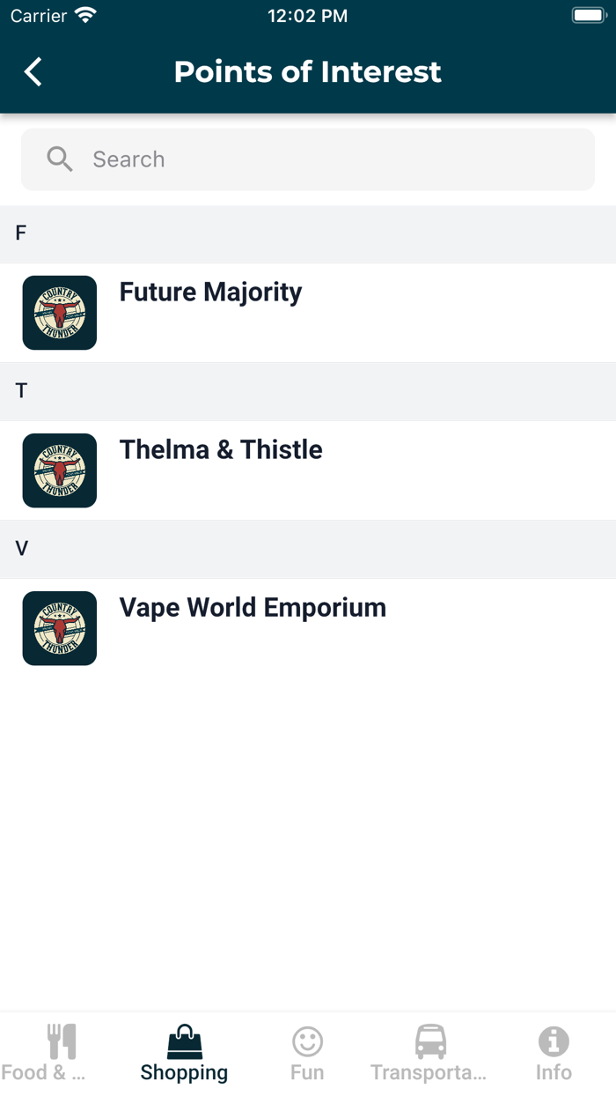
Task: Tap the back arrow icon
Action: point(33,72)
